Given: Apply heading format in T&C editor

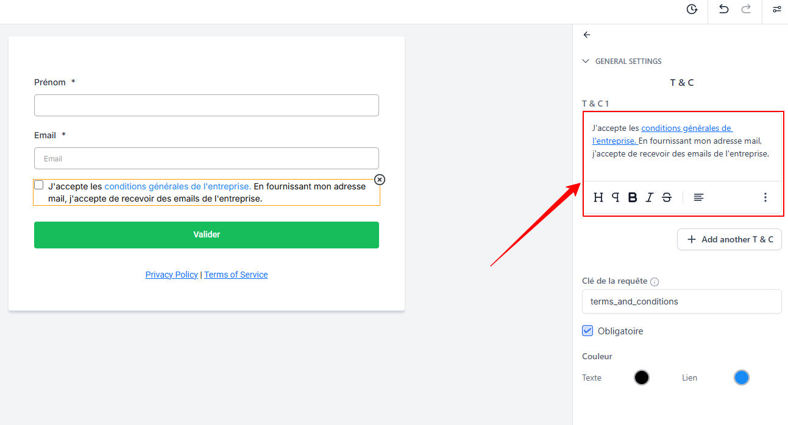Looking at the screenshot, I should pyautogui.click(x=598, y=197).
